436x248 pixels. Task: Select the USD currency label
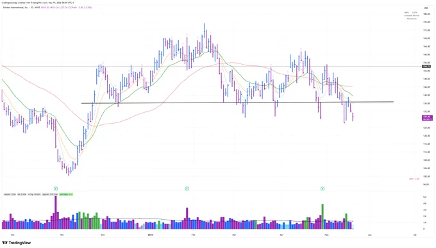click(x=426, y=8)
